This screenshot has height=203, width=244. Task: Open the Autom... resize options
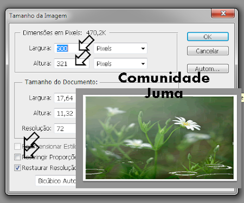point(208,69)
